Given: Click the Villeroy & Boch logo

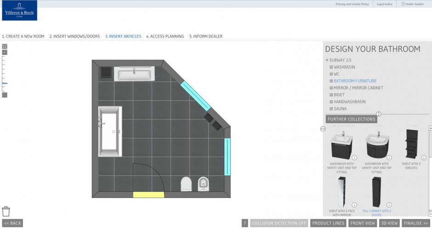Looking at the screenshot, I should 19,11.
